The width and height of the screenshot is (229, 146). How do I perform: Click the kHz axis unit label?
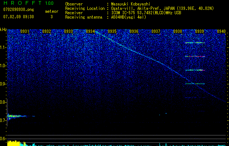pos(3,30)
